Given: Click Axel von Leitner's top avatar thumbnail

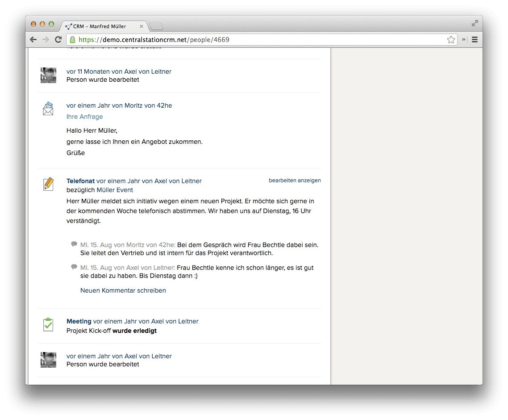Looking at the screenshot, I should click(x=48, y=75).
